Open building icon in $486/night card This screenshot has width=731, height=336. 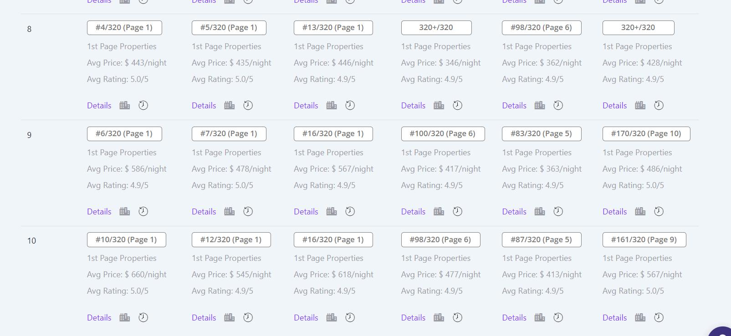tap(640, 211)
